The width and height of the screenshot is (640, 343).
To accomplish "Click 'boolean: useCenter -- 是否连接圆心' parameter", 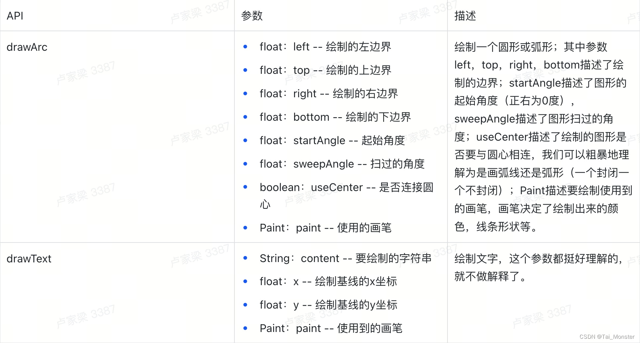I will click(347, 196).
